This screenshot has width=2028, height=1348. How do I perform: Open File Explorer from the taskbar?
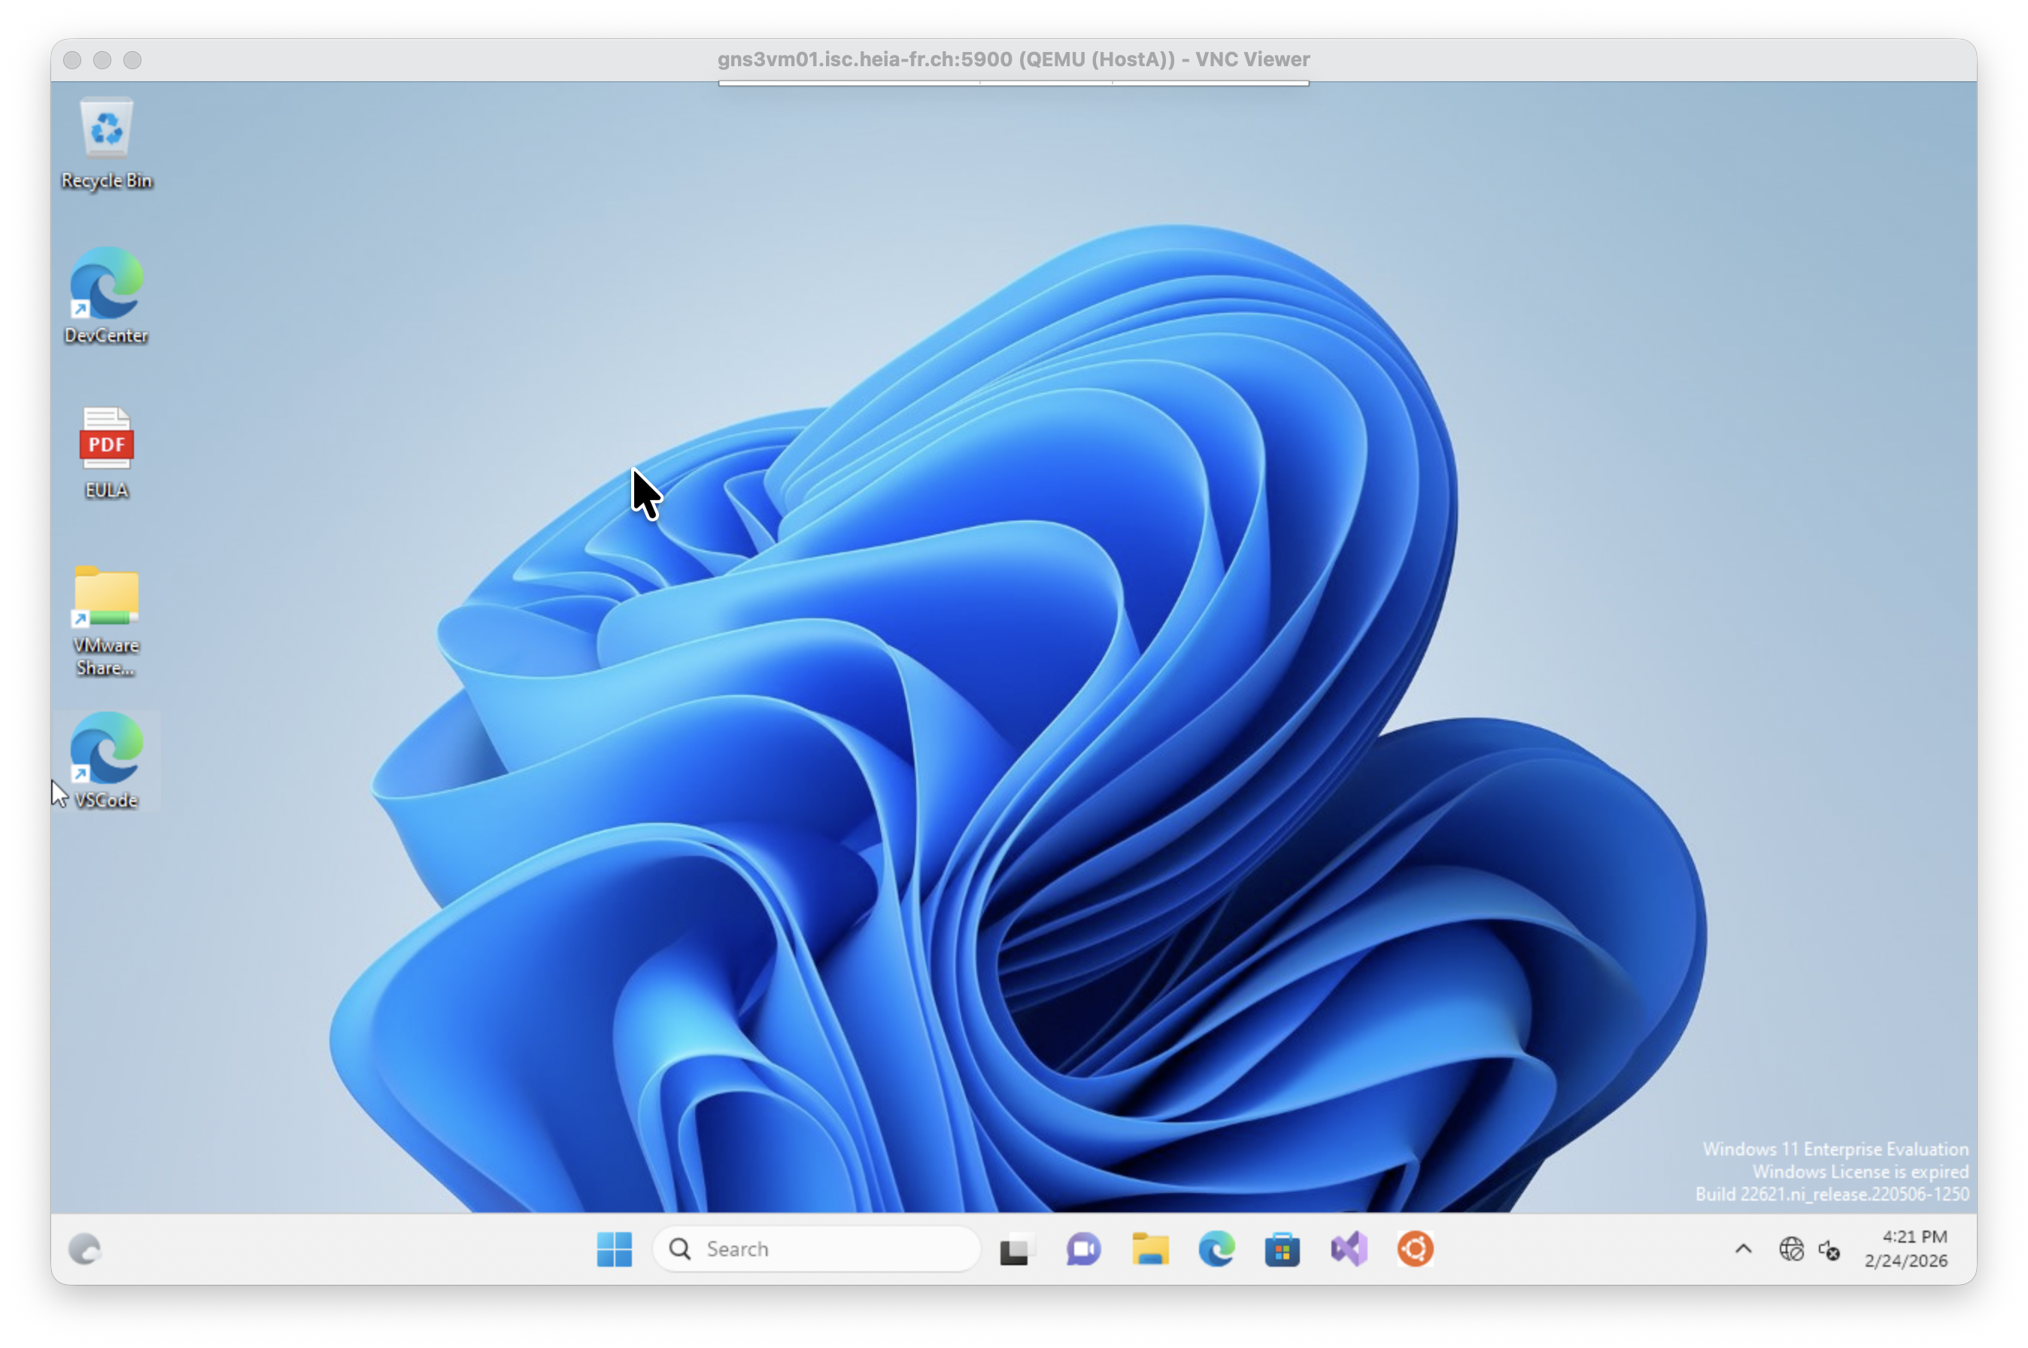tap(1149, 1248)
